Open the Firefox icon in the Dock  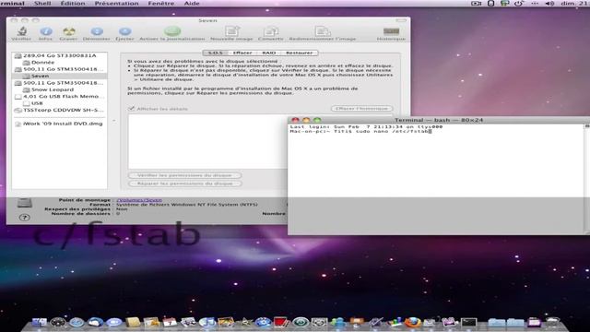pyautogui.click(x=413, y=322)
